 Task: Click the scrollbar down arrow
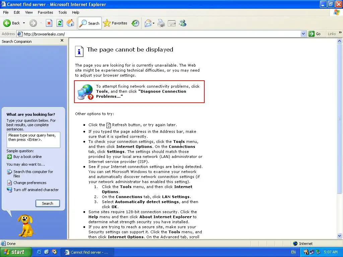(x=340, y=236)
